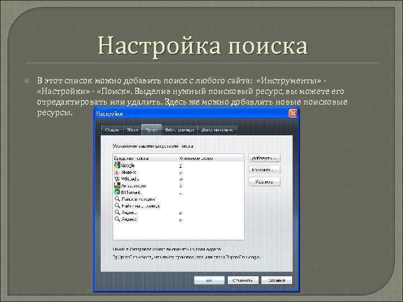Confirm with the OK button
Image resolution: width=403 pixels, height=302 pixels.
(x=209, y=280)
